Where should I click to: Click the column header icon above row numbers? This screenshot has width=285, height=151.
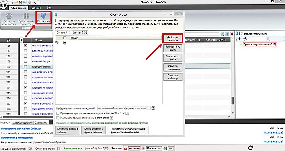click(x=8, y=40)
